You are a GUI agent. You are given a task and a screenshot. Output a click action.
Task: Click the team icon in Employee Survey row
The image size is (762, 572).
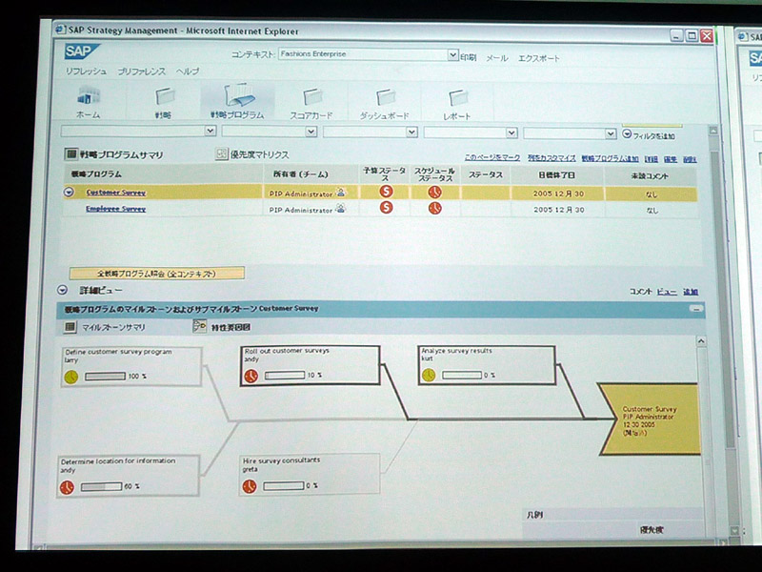pos(341,209)
